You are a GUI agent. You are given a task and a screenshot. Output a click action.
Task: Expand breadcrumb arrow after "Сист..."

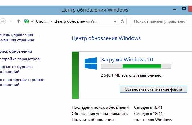[51, 21]
